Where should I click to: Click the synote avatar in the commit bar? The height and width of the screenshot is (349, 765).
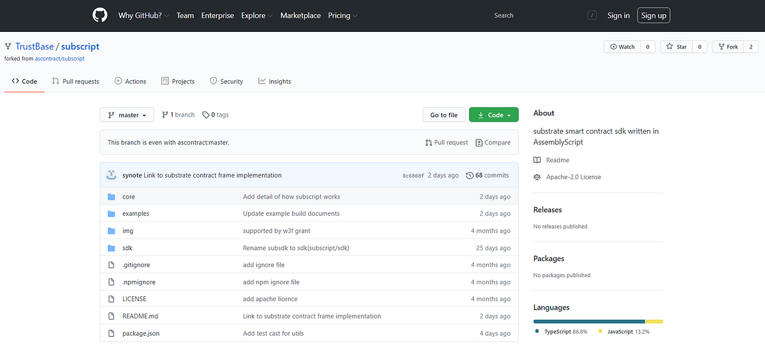pos(111,175)
